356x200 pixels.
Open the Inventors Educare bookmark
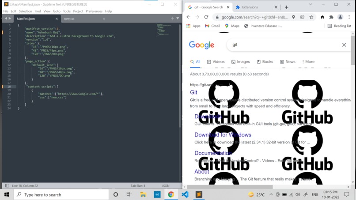[263, 26]
